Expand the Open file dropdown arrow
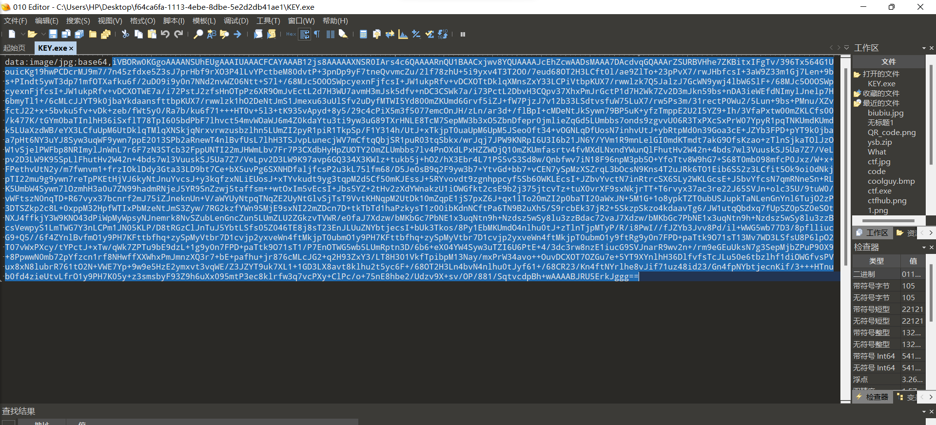Viewport: 936px width, 425px height. (x=43, y=34)
